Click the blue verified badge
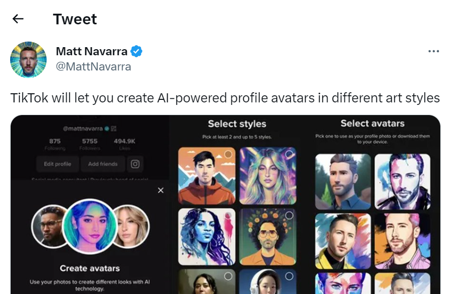Viewport: 452px width, 294px height. coord(136,51)
